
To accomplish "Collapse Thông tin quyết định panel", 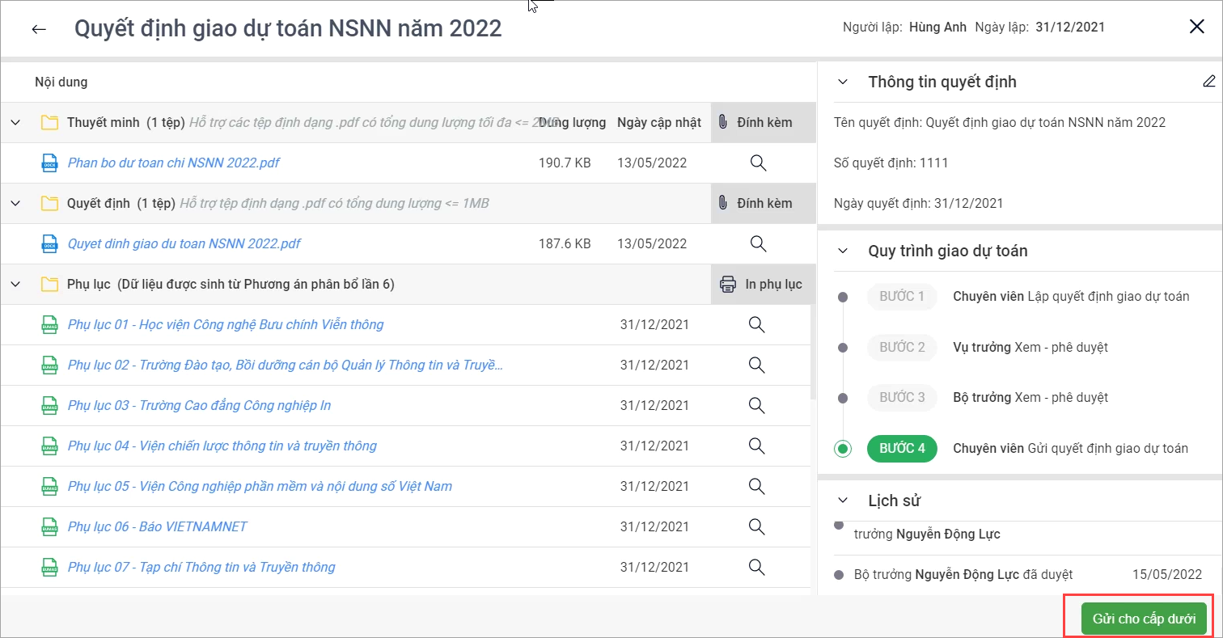I will (843, 82).
